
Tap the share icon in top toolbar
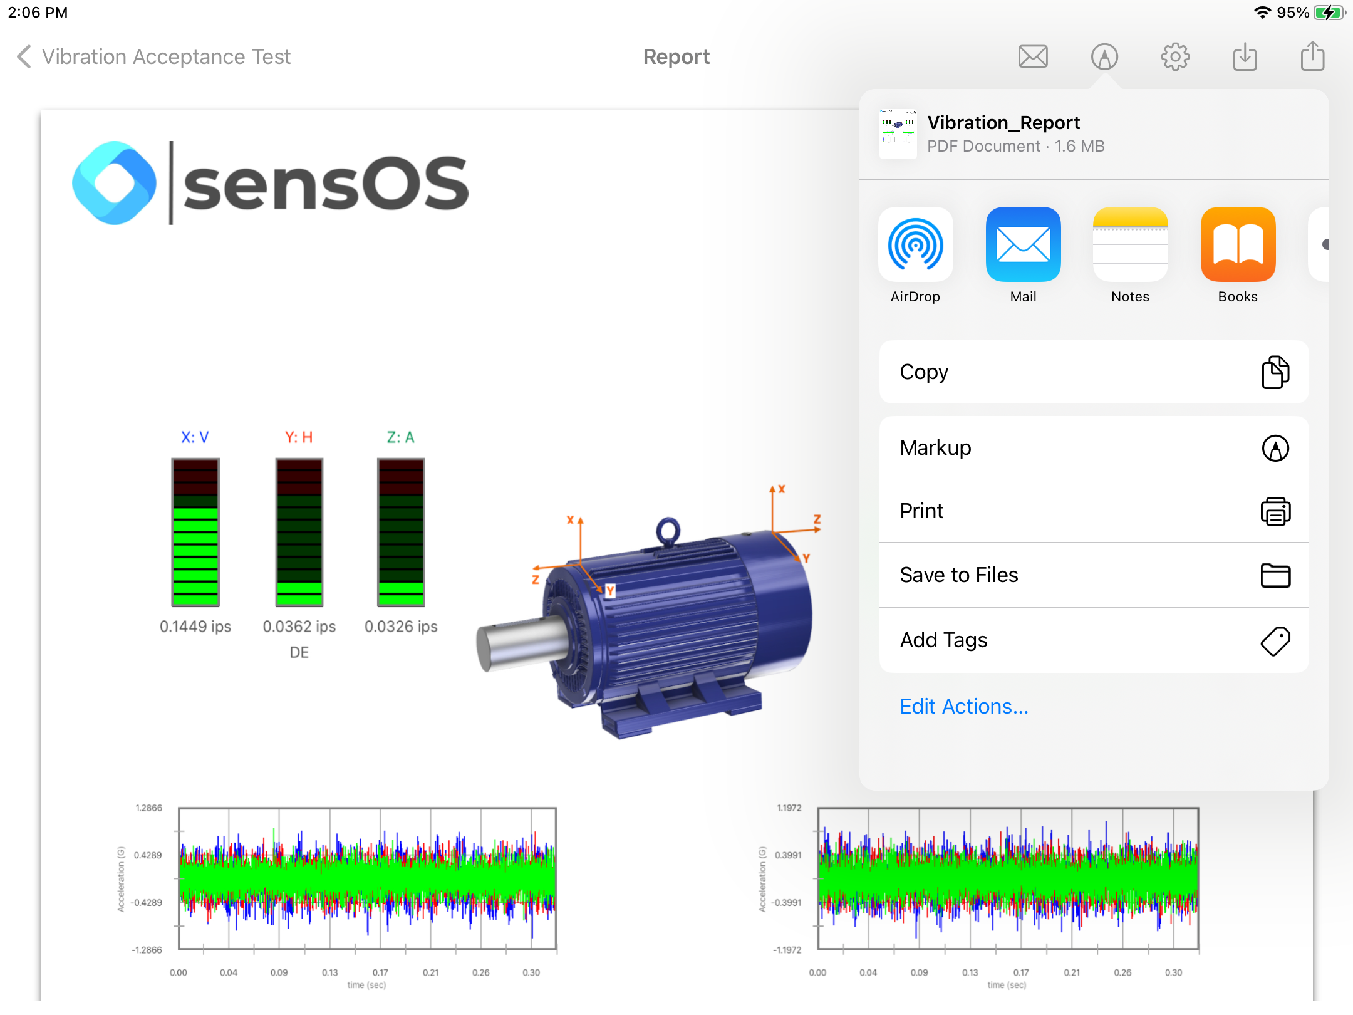(1312, 56)
